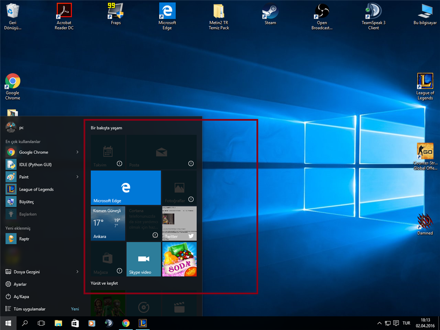Open the Store icon in the taskbar
This screenshot has height=330, width=440.
(x=75, y=323)
